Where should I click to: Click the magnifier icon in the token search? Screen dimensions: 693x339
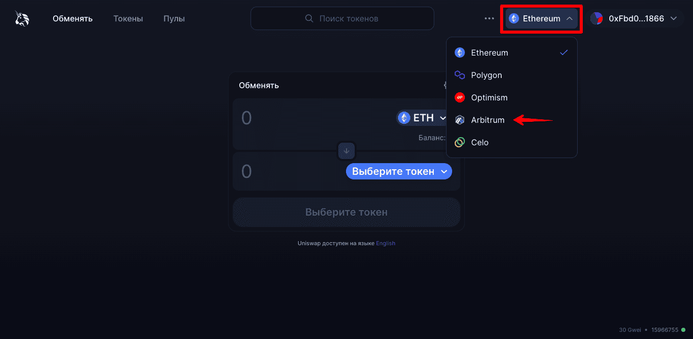coord(309,18)
